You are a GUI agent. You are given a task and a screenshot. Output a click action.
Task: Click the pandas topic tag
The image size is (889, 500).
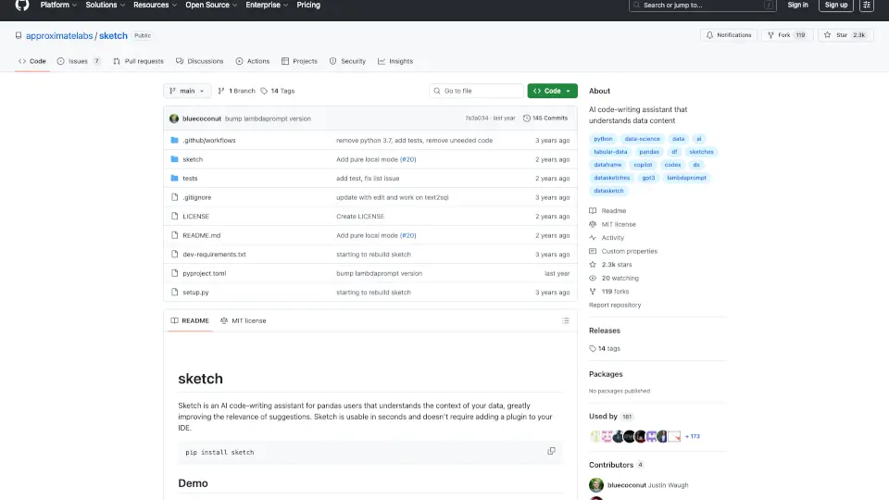pos(649,151)
